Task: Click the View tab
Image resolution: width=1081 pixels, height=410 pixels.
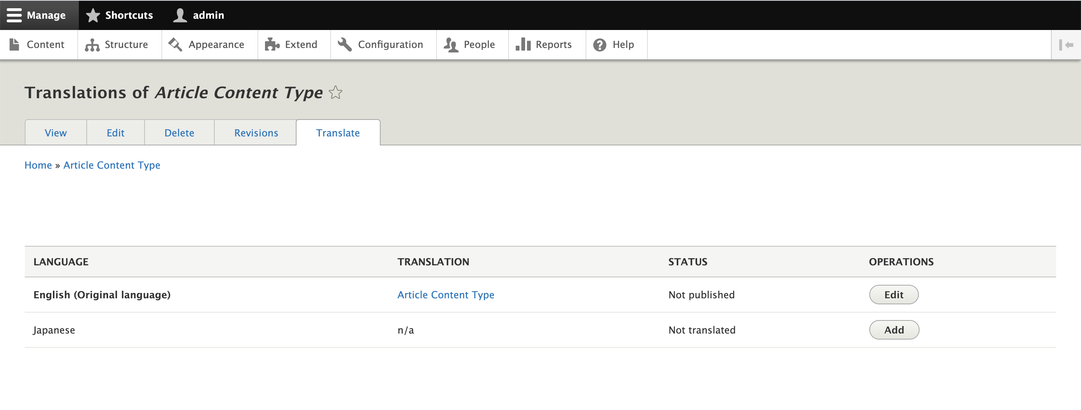Action: tap(55, 132)
